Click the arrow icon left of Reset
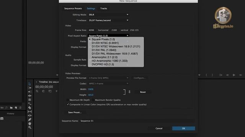The image size is (245, 137). [x=129, y=92]
